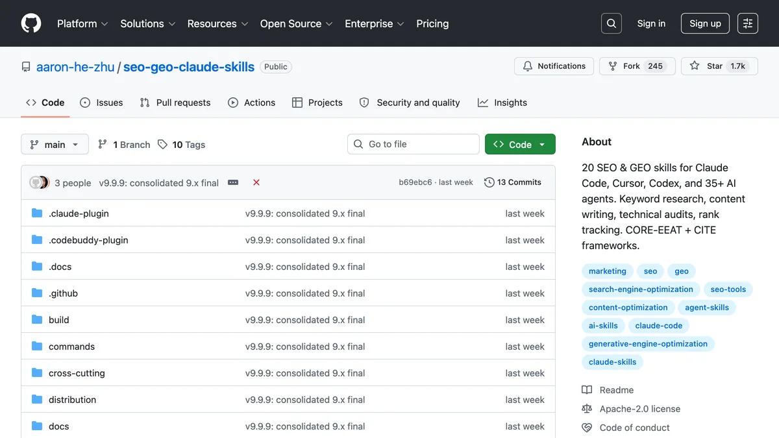
Task: Click the notifications bell icon
Action: [528, 66]
